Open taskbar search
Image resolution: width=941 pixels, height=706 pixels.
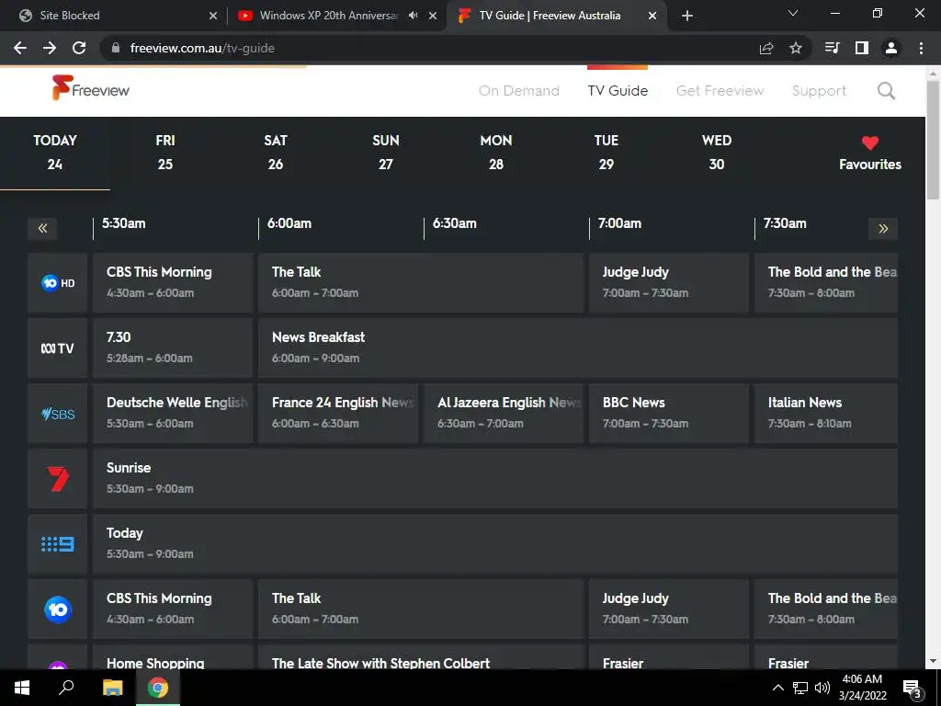[66, 688]
